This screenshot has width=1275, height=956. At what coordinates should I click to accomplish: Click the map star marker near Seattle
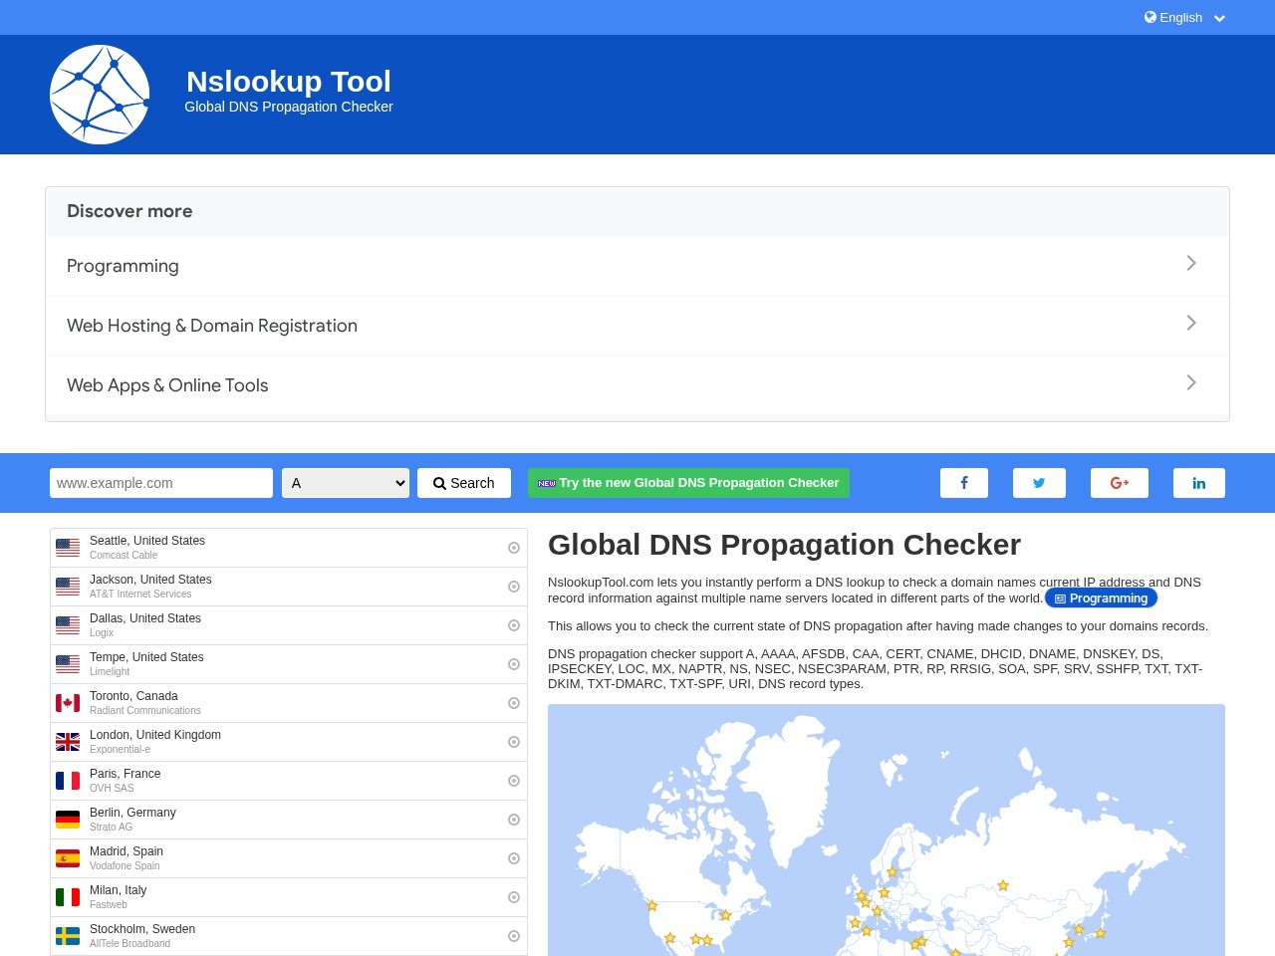tap(652, 905)
